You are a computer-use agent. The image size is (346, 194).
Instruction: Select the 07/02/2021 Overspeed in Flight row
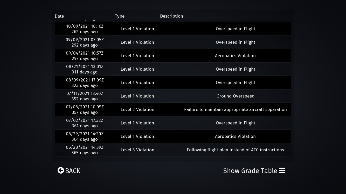[172, 123]
